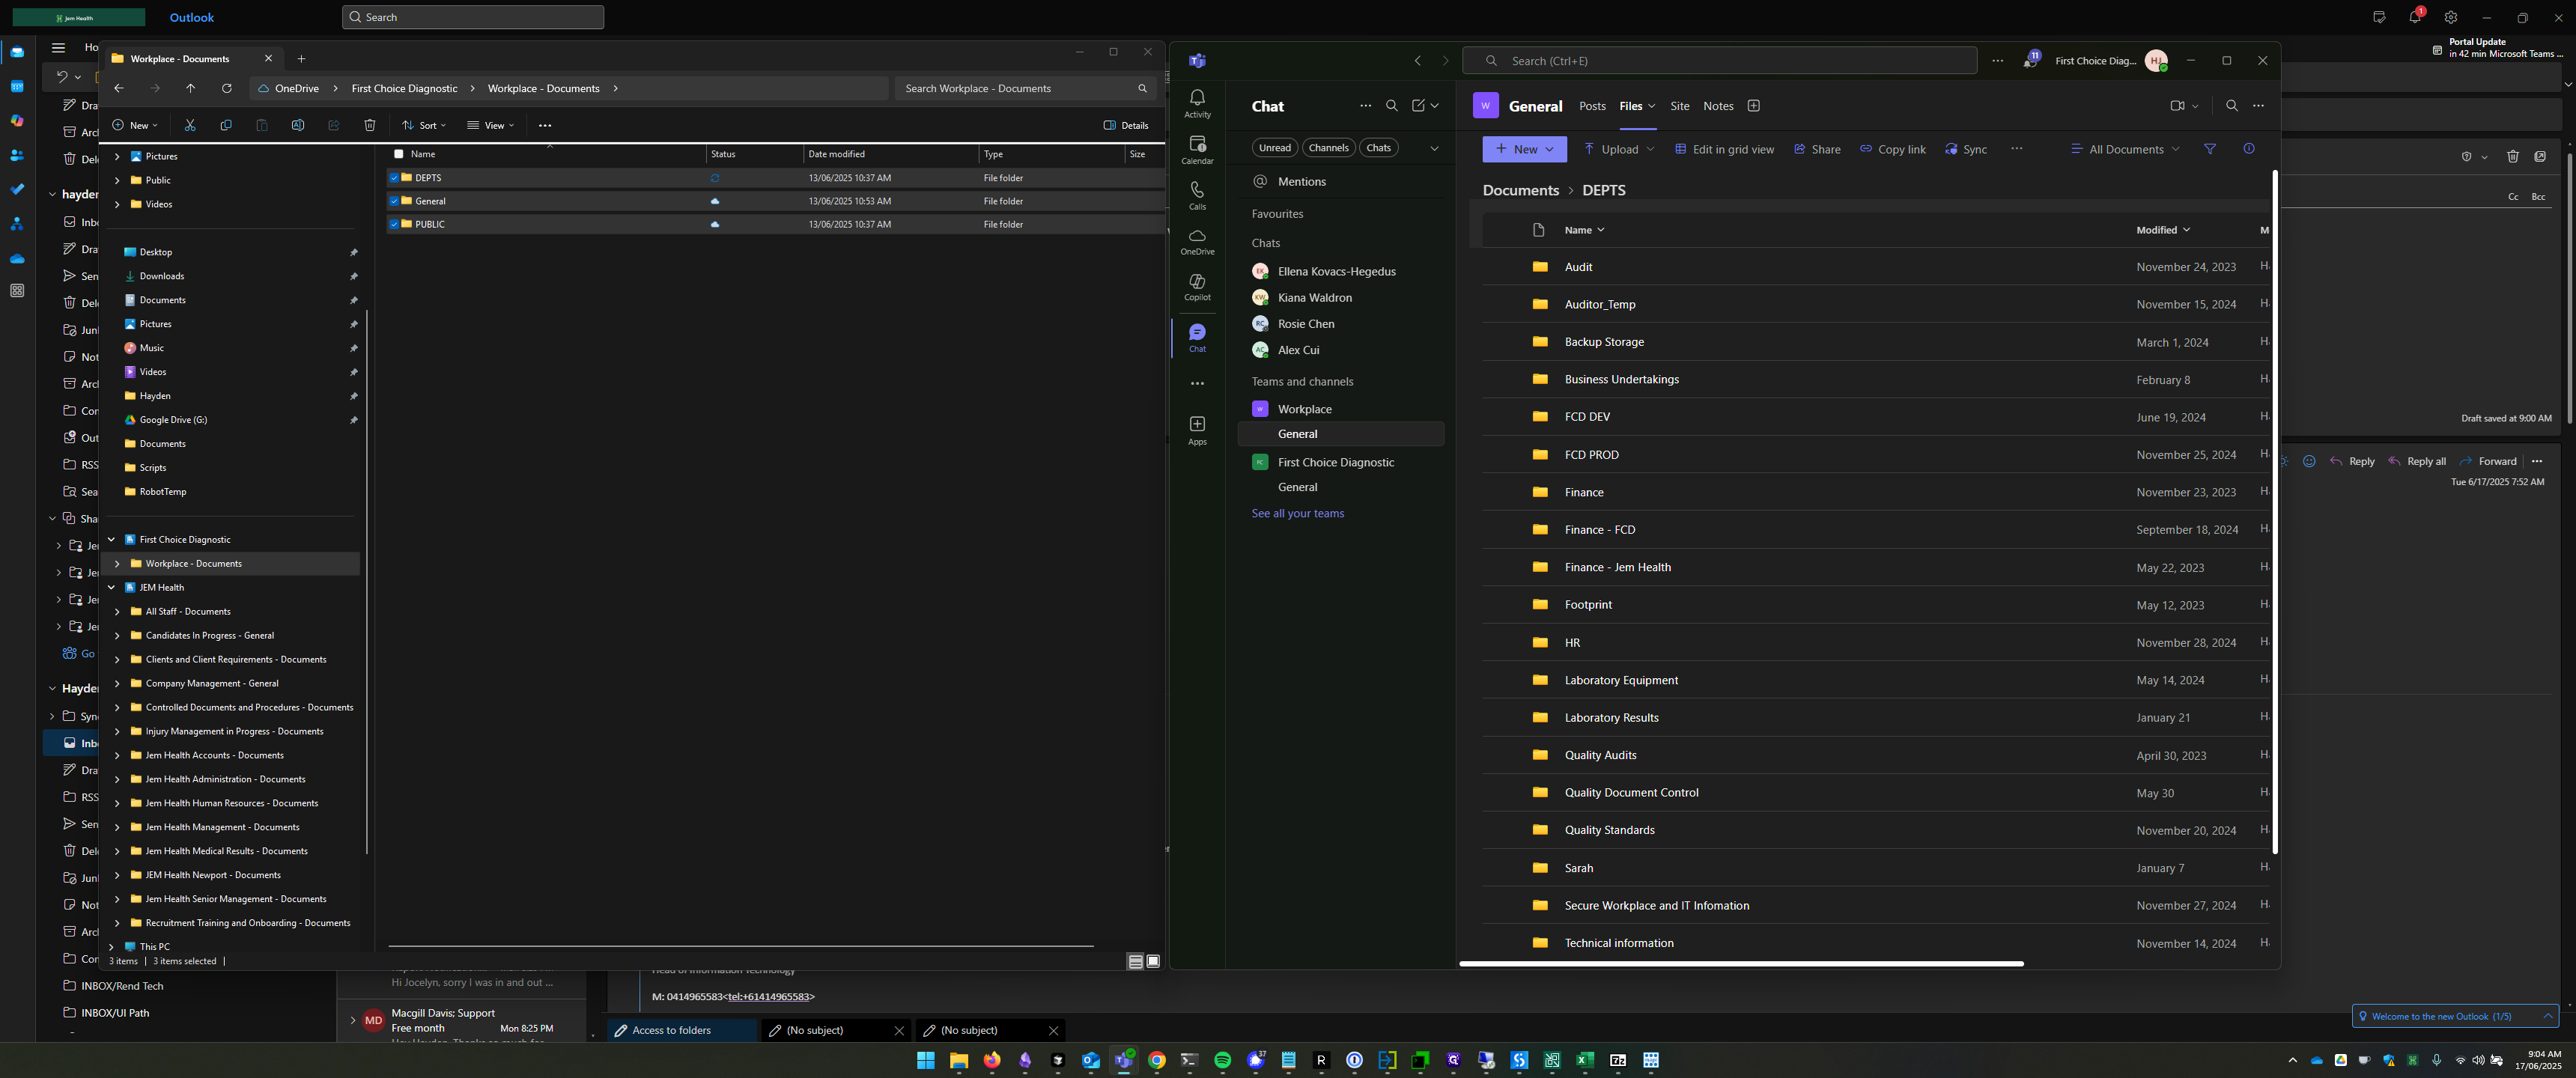Expand more chat filters chevron in Teams

[x=1434, y=148]
